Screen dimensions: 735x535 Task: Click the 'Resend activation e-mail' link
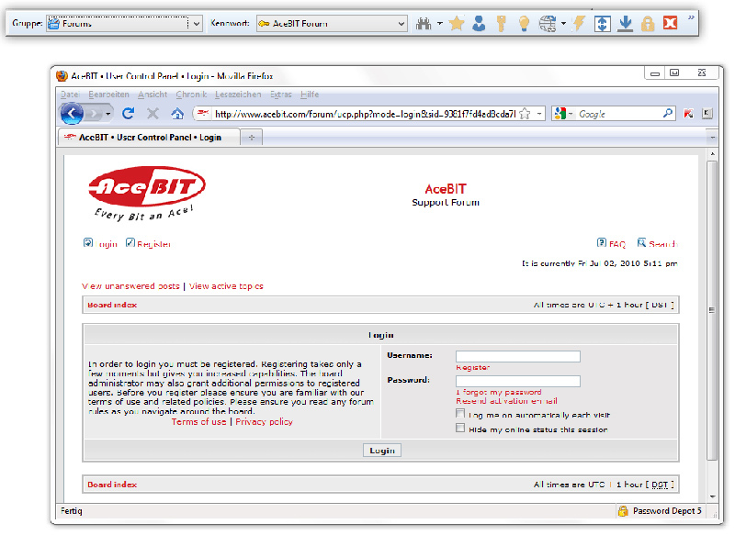coord(507,401)
